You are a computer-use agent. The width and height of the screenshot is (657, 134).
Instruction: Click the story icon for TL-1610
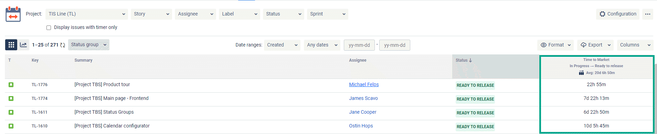click(11, 126)
